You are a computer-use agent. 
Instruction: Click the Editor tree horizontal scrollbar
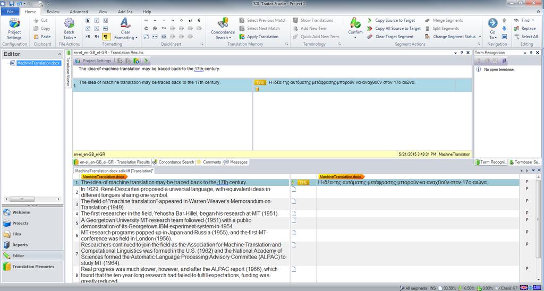coord(33,200)
